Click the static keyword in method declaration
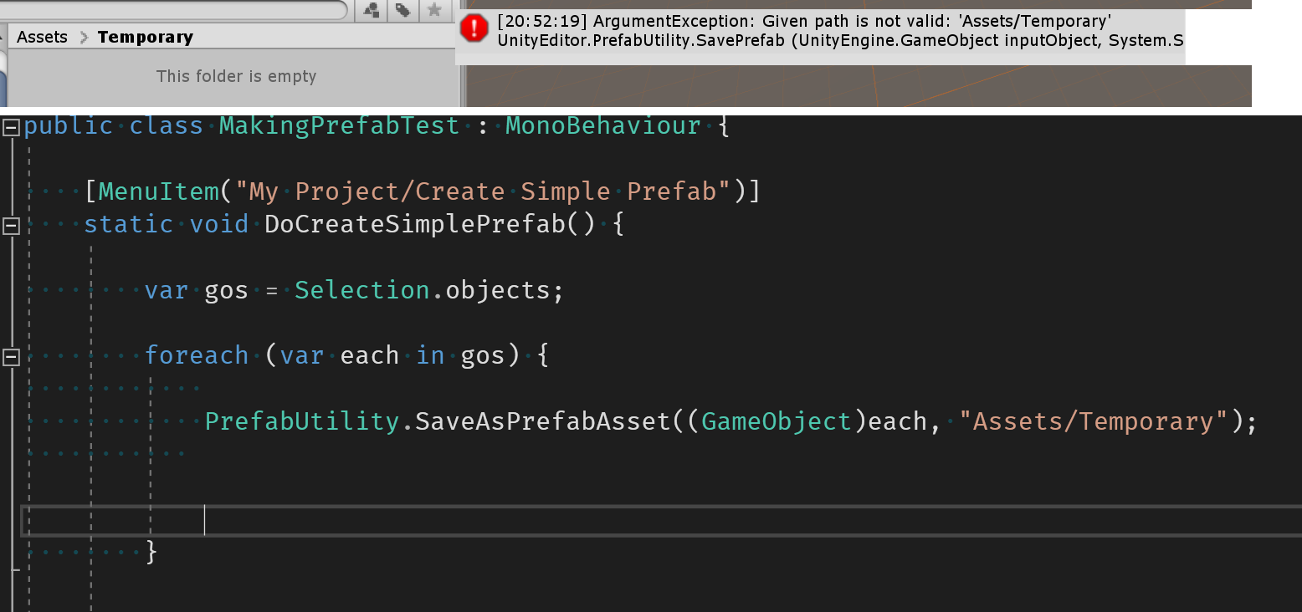Image resolution: width=1302 pixels, height=612 pixels. pyautogui.click(x=129, y=224)
